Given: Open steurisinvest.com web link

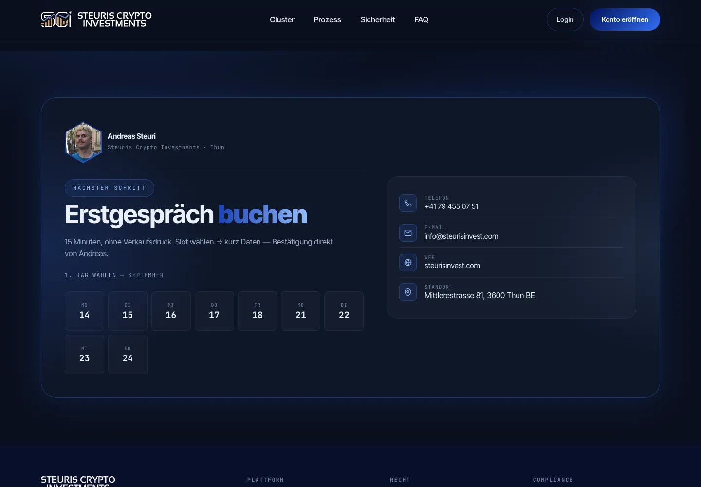Looking at the screenshot, I should click(x=452, y=266).
